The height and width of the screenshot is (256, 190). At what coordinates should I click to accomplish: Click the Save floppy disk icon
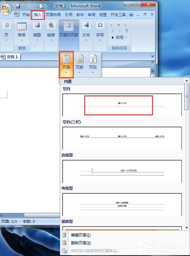(x=18, y=6)
